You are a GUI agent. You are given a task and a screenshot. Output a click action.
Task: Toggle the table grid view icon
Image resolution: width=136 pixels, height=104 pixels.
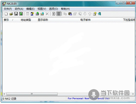[x=59, y=14]
